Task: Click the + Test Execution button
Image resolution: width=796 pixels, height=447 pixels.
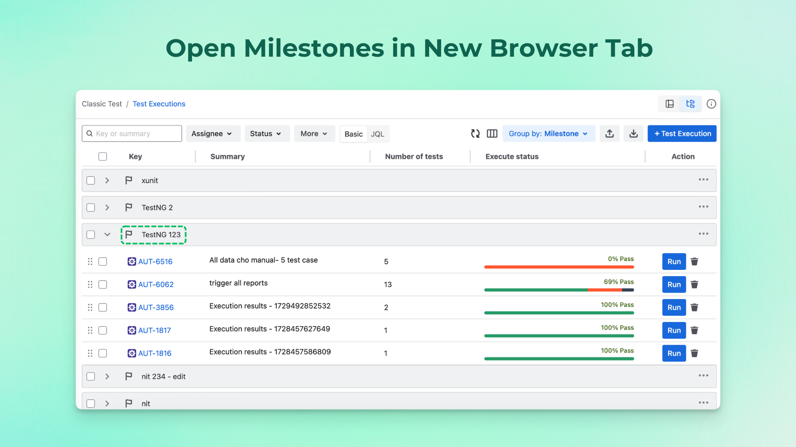Action: pyautogui.click(x=682, y=133)
